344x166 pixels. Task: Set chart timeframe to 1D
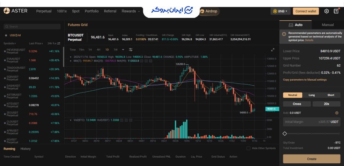[x=107, y=50]
